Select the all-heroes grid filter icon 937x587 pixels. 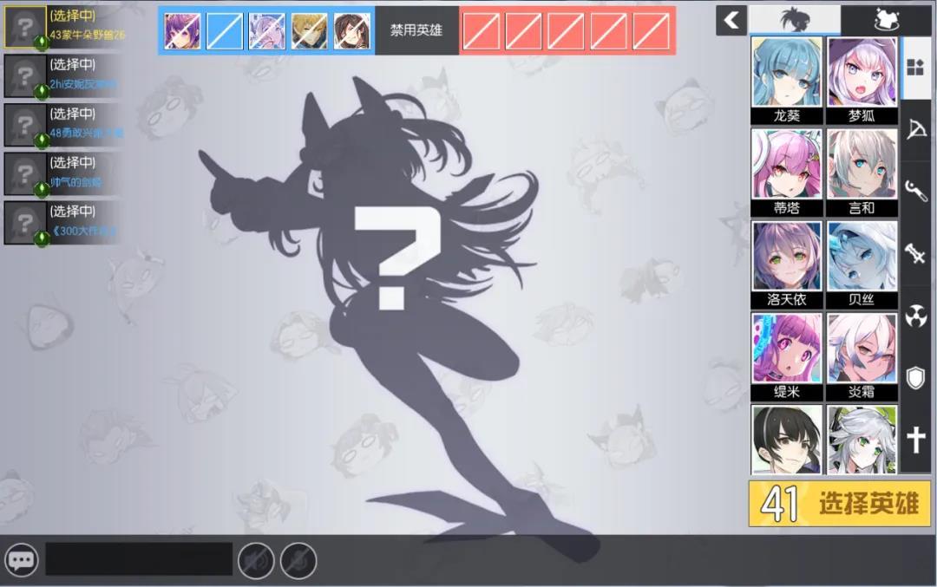click(x=915, y=67)
